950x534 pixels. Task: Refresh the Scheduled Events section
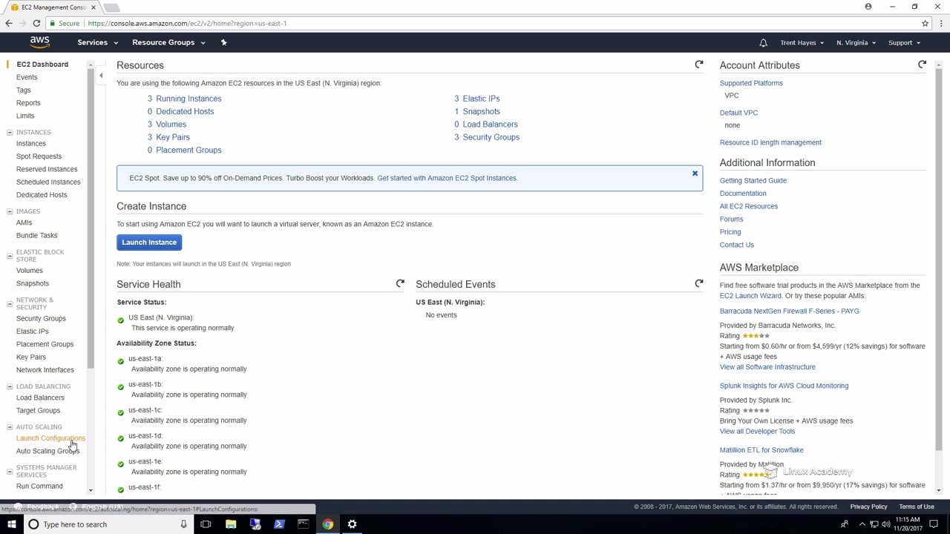[699, 283]
